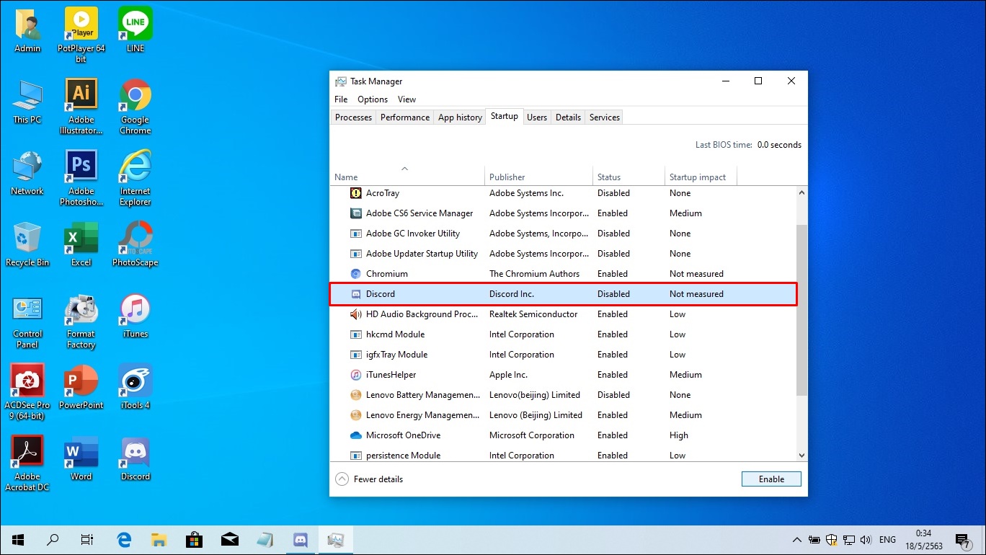Select the hkcmd Module row

click(x=563, y=334)
